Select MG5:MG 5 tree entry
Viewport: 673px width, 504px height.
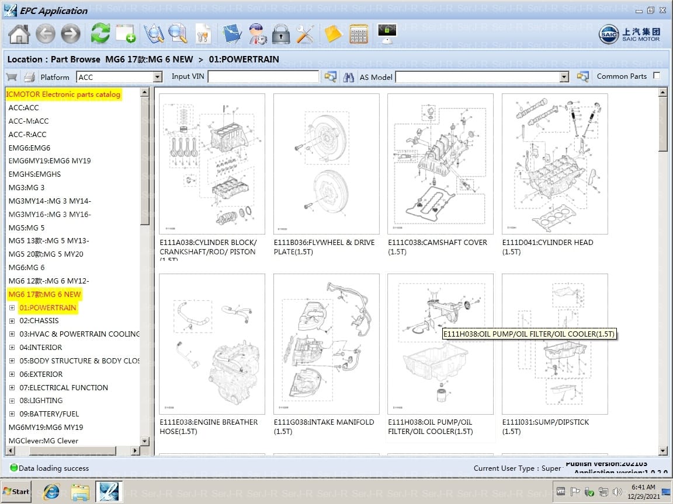[26, 228]
